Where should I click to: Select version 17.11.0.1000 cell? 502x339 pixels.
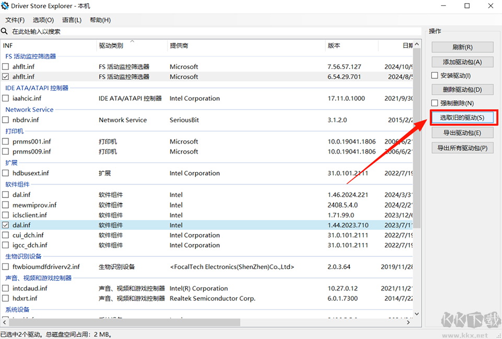coord(346,98)
